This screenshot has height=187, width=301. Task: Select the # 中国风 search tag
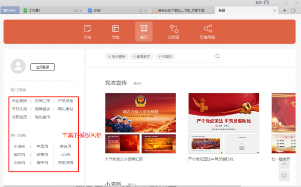165,57
